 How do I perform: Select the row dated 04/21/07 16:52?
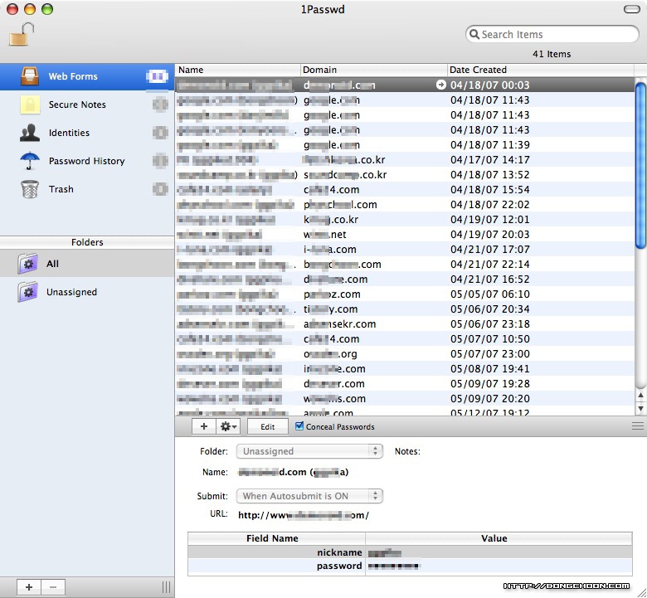(405, 279)
